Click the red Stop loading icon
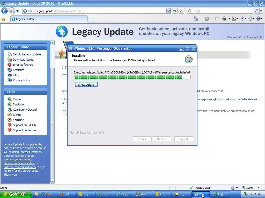This screenshot has width=265, height=198. [x=181, y=11]
